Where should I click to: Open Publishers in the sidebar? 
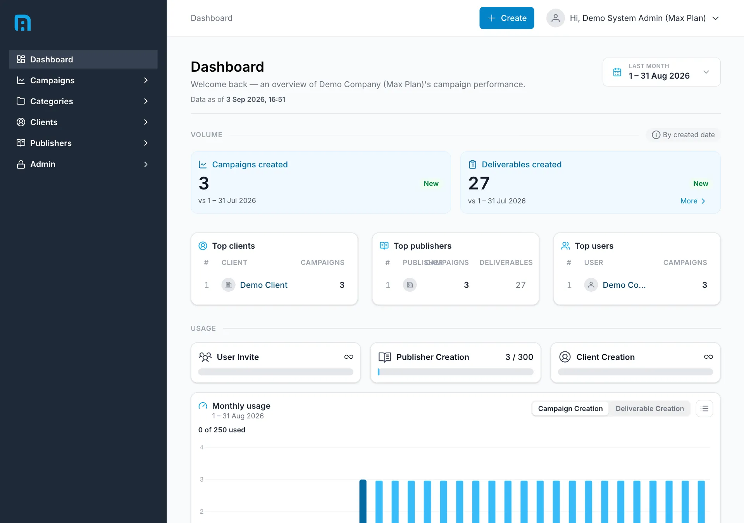click(83, 143)
